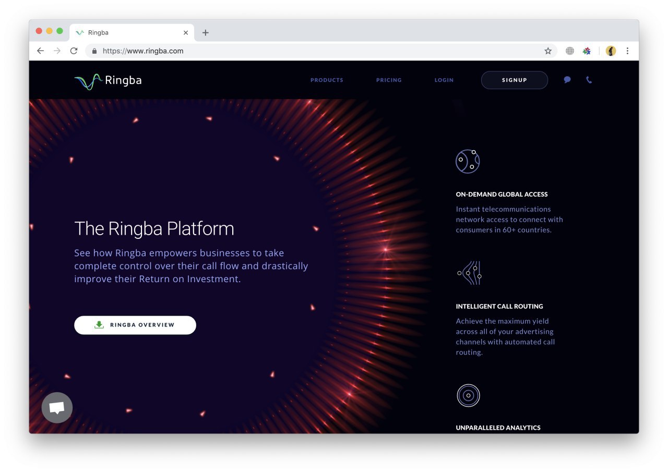Click the browser forward arrow
The width and height of the screenshot is (668, 472).
(57, 51)
